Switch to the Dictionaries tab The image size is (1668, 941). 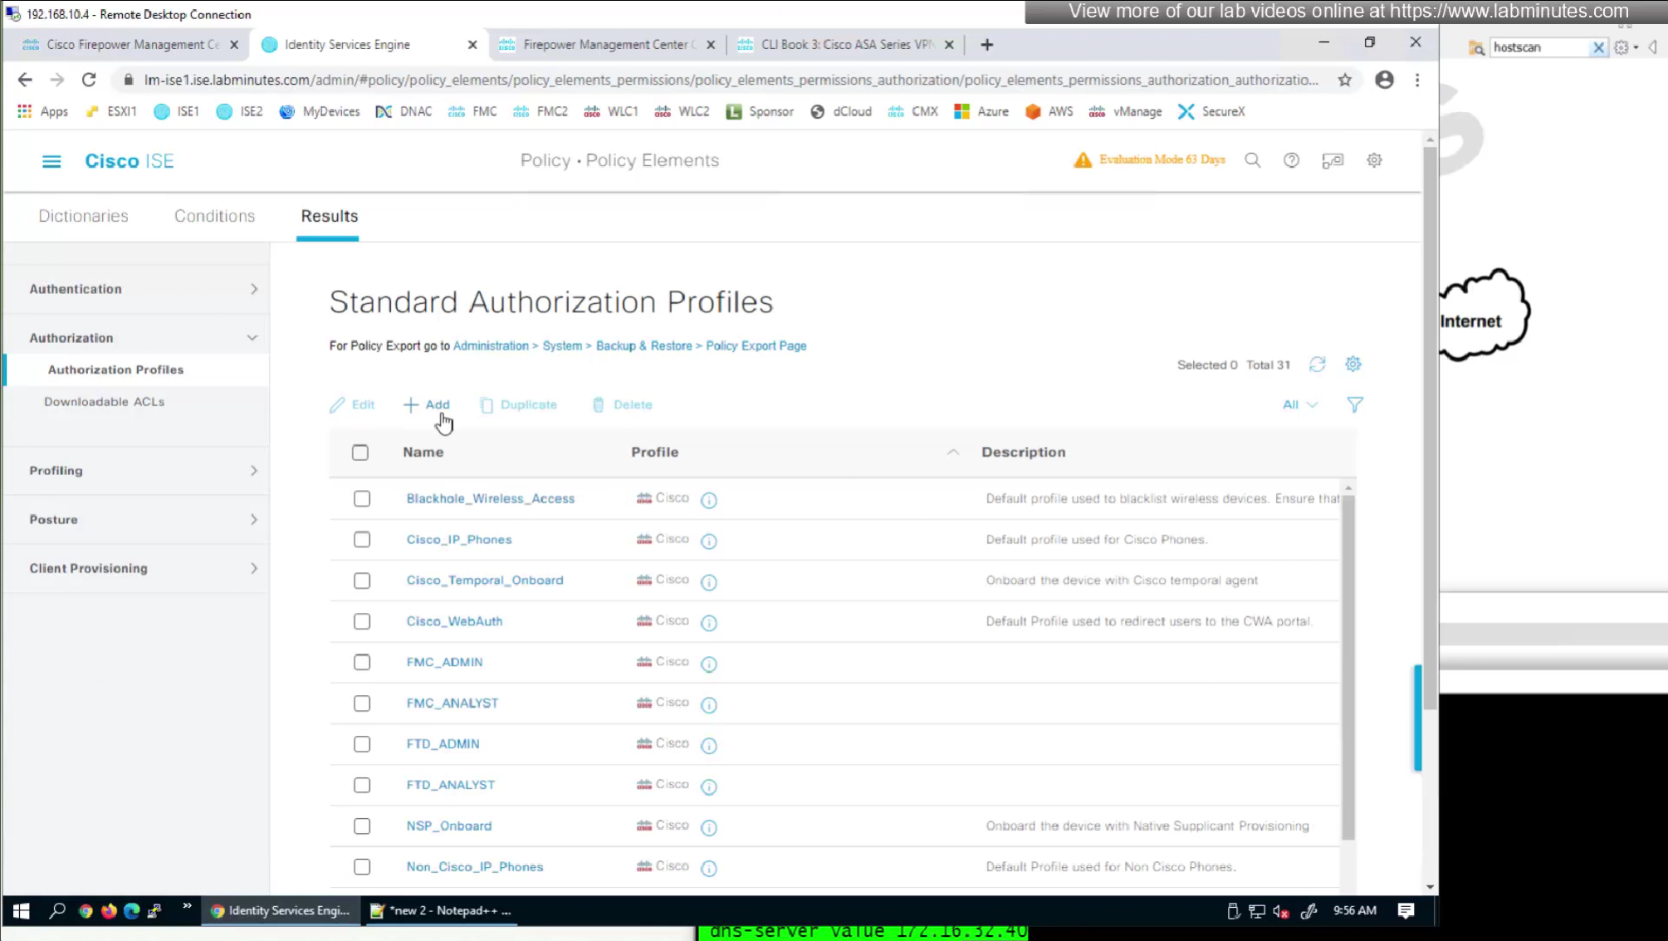pos(83,216)
